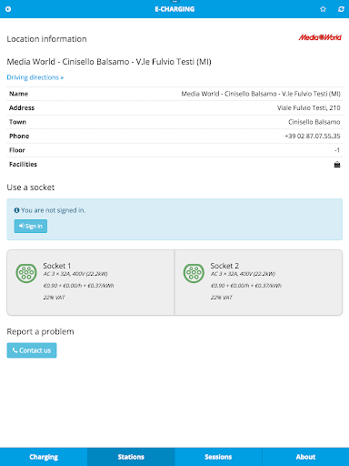The height and width of the screenshot is (466, 349).
Task: Add station to favorites with star icon
Action: click(x=323, y=9)
